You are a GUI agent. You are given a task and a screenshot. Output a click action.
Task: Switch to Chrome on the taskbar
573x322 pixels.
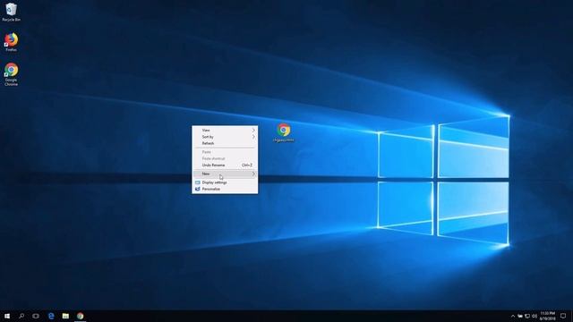(x=80, y=316)
